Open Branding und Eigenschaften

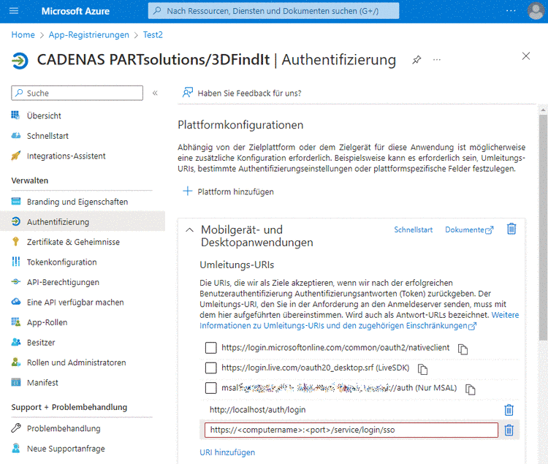click(x=77, y=202)
